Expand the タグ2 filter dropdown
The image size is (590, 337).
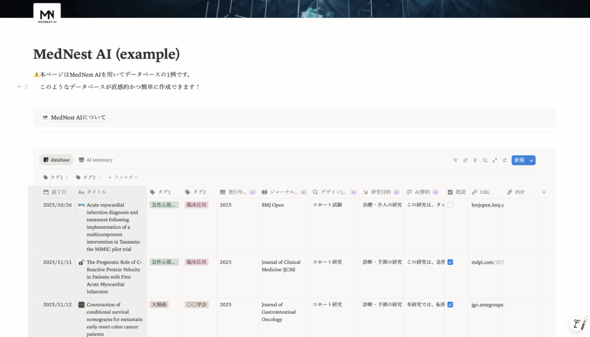pyautogui.click(x=88, y=177)
